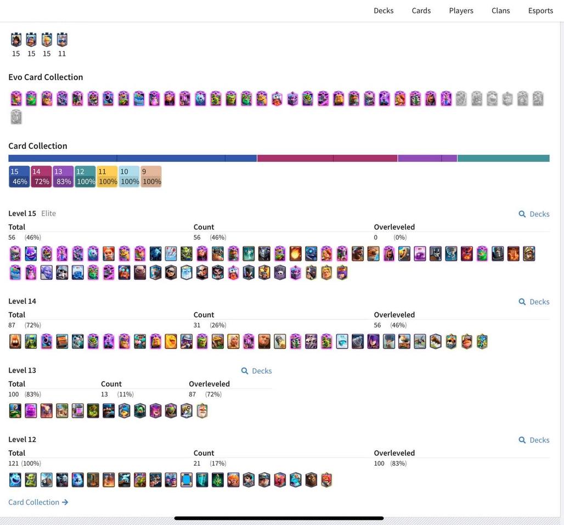Choose the Tornado card in Level 15
The image size is (564, 525).
click(451, 254)
